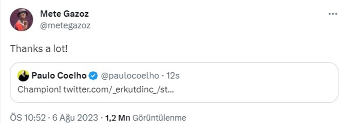Open the quoted tweet card
Screen dimensions: 346x123
pos(174,83)
